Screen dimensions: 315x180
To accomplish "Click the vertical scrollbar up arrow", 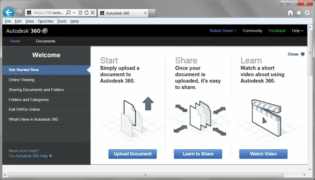I will point(310,27).
